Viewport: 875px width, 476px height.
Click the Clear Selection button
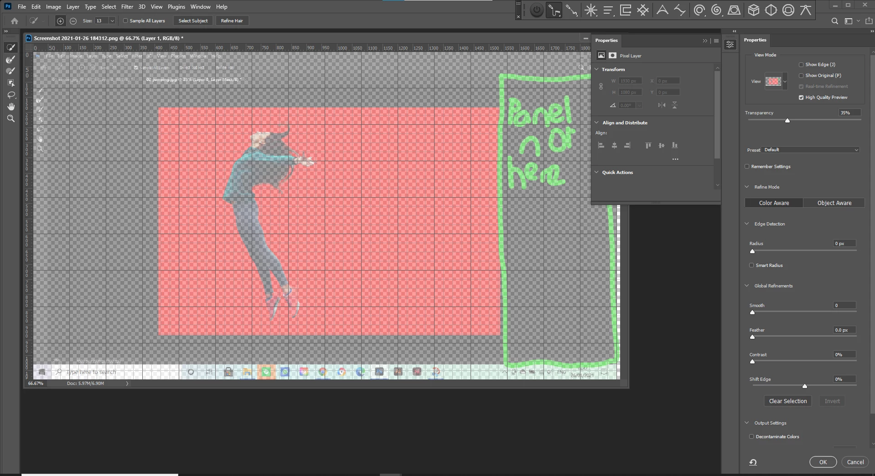coord(787,401)
